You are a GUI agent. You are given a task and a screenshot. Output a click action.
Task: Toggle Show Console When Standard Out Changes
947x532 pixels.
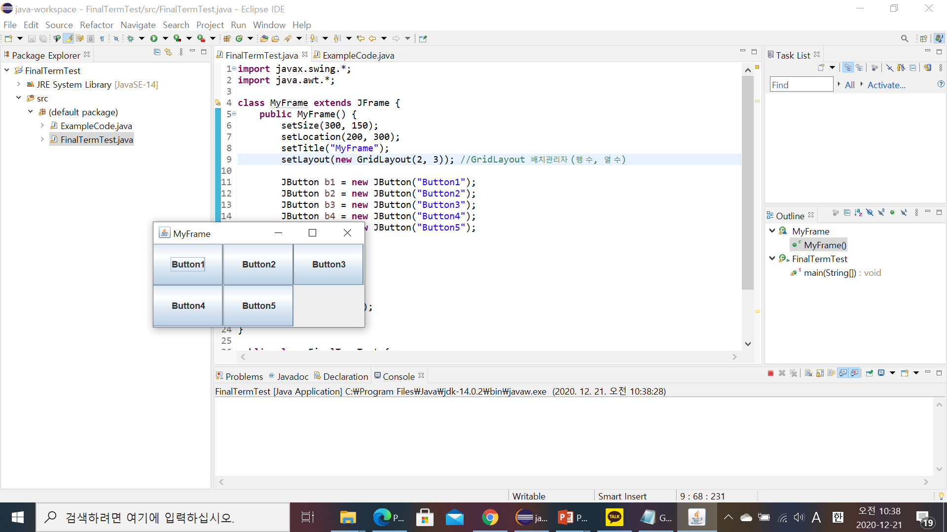point(843,373)
